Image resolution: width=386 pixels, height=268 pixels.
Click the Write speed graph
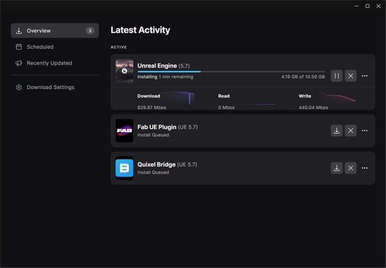tap(337, 97)
